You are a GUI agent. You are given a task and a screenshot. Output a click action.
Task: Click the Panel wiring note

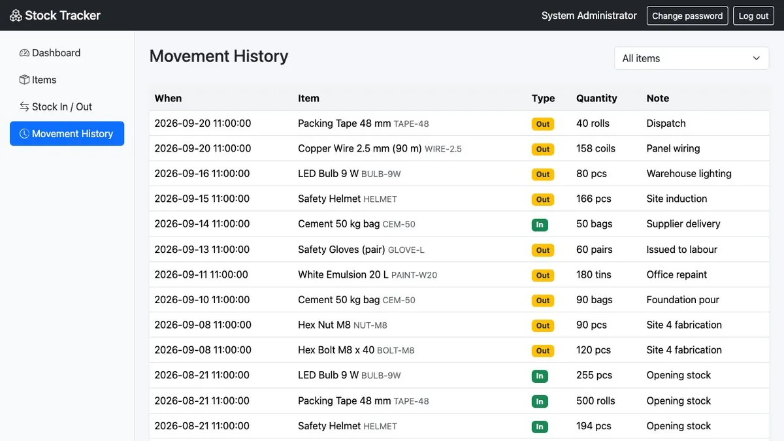[673, 148]
